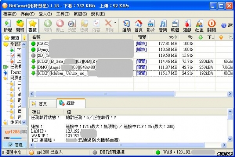Click the 信息 info button

point(15,145)
